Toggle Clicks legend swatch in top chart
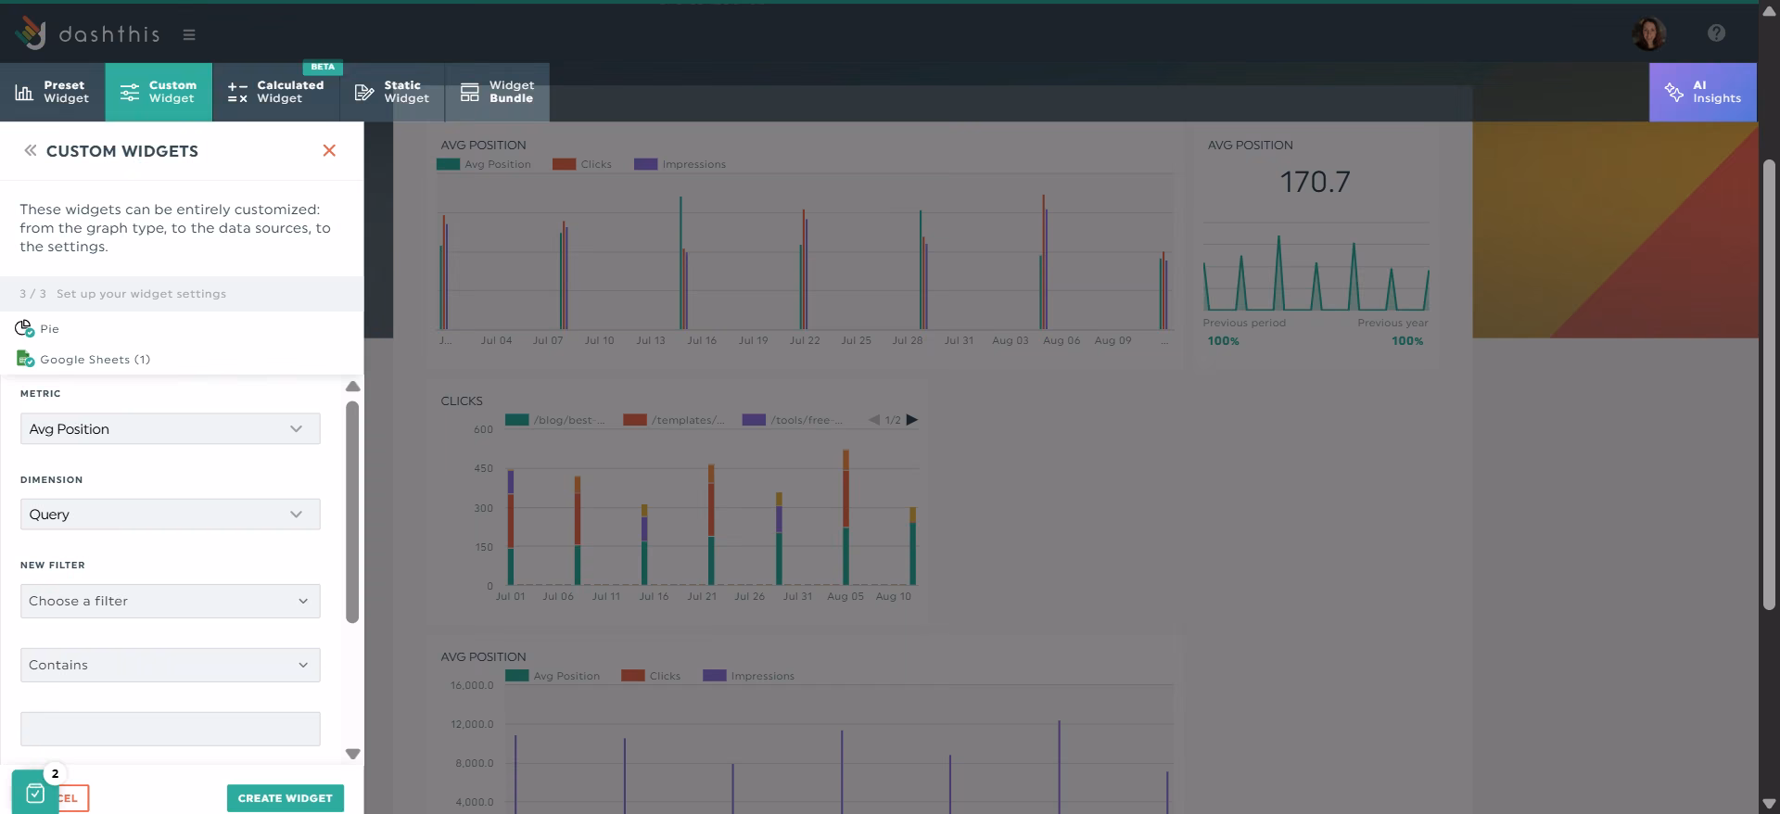This screenshot has height=814, width=1780. [x=565, y=164]
